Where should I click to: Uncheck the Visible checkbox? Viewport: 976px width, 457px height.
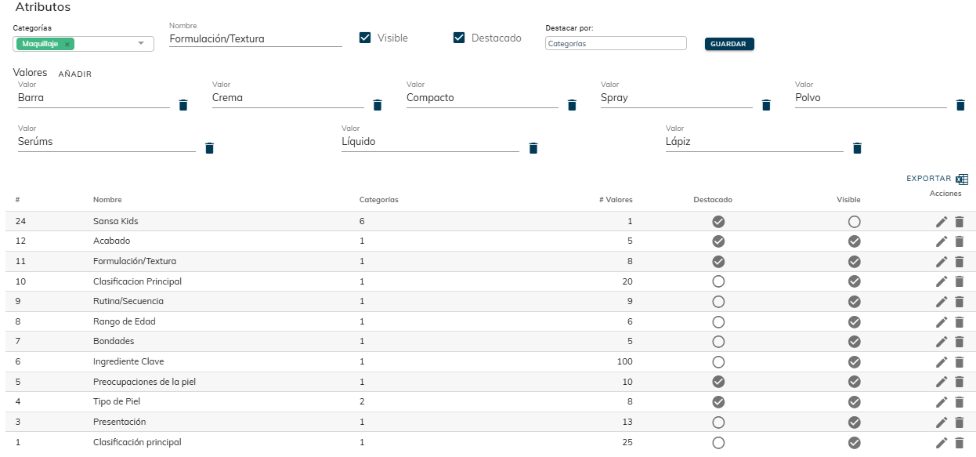point(365,38)
